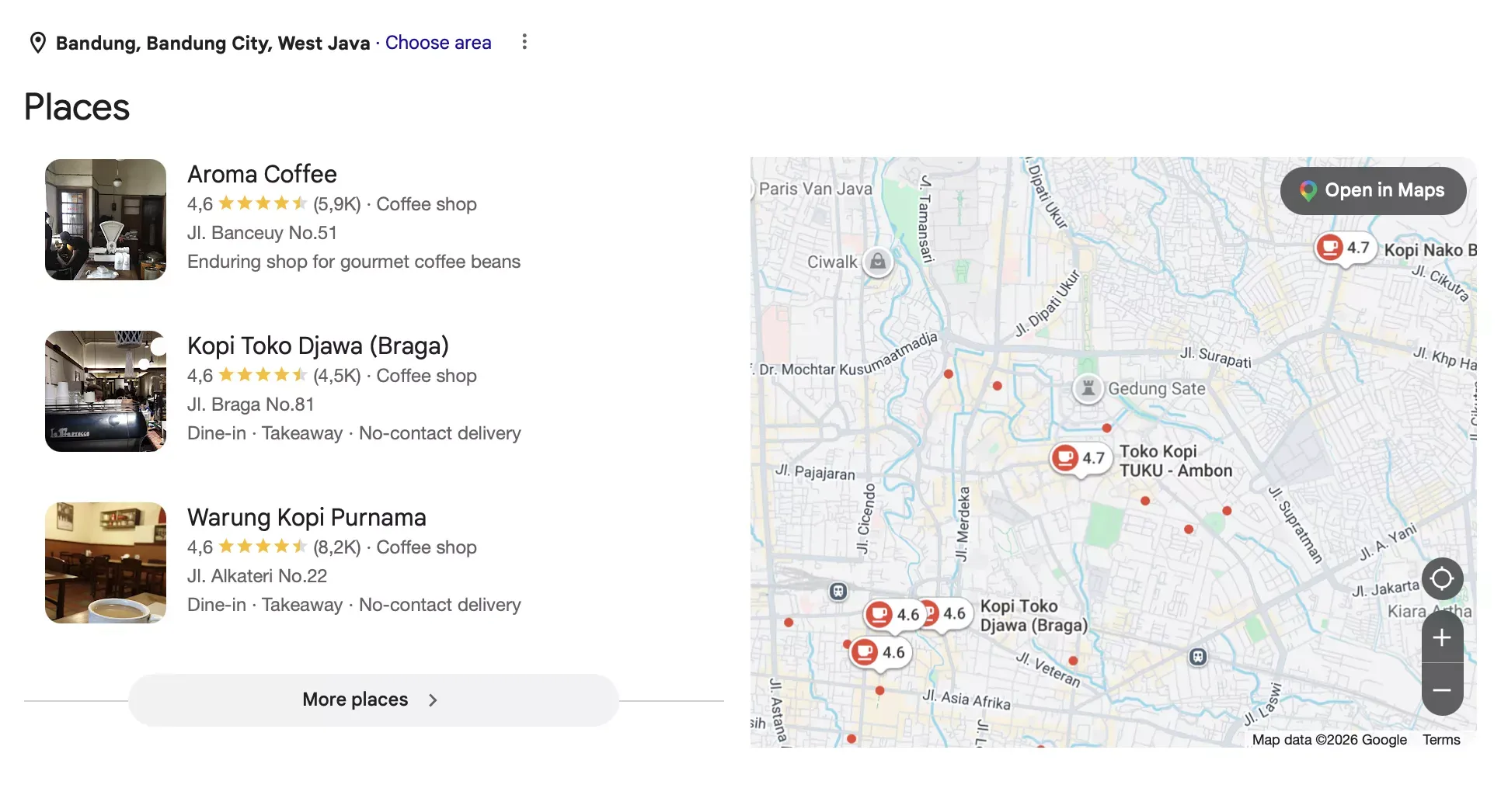Click the red dot marker below Gedung Sate
The width and height of the screenshot is (1501, 795).
click(1106, 428)
